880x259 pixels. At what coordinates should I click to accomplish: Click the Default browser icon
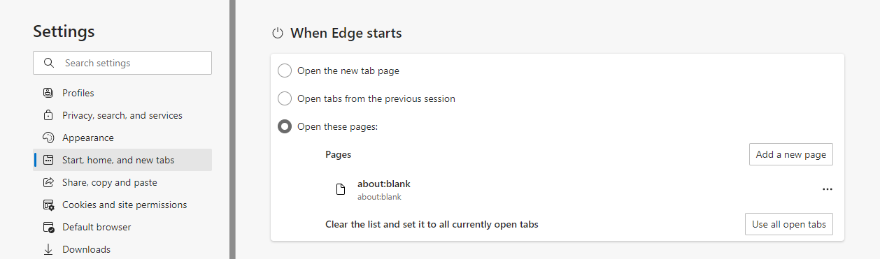point(48,227)
